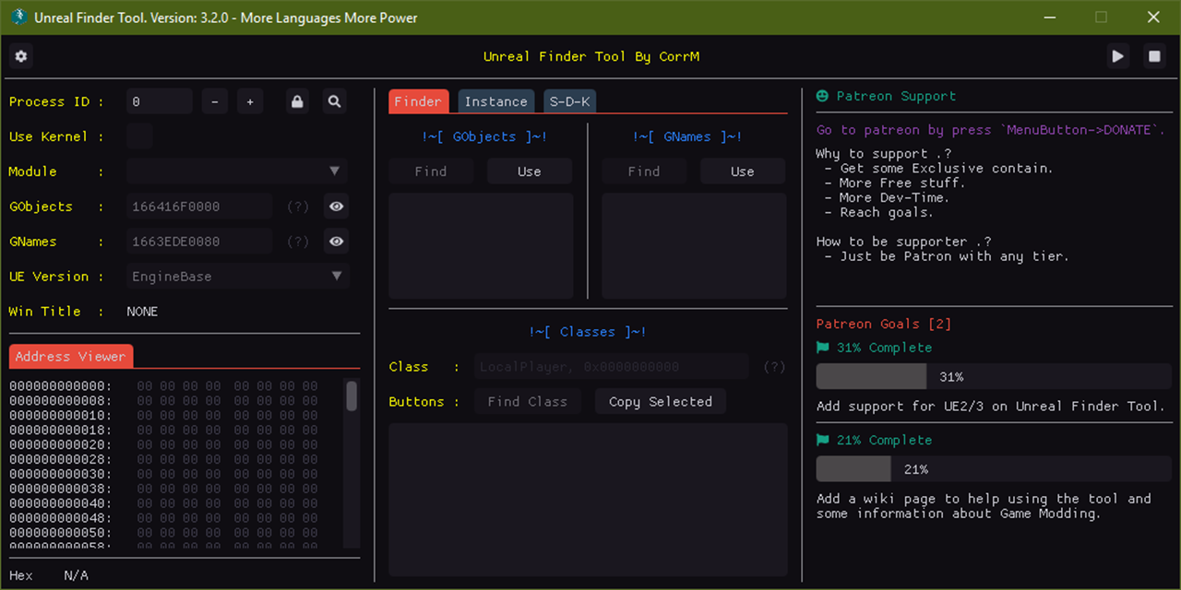Expand the Module dropdown
Image resolution: width=1181 pixels, height=590 pixels.
tap(238, 171)
